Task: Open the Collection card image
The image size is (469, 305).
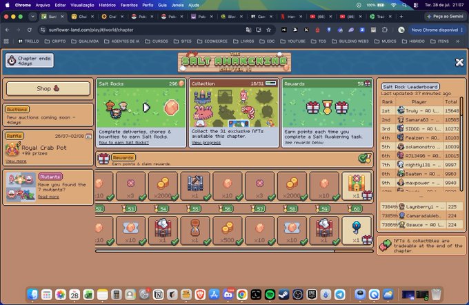Action: tap(234, 108)
